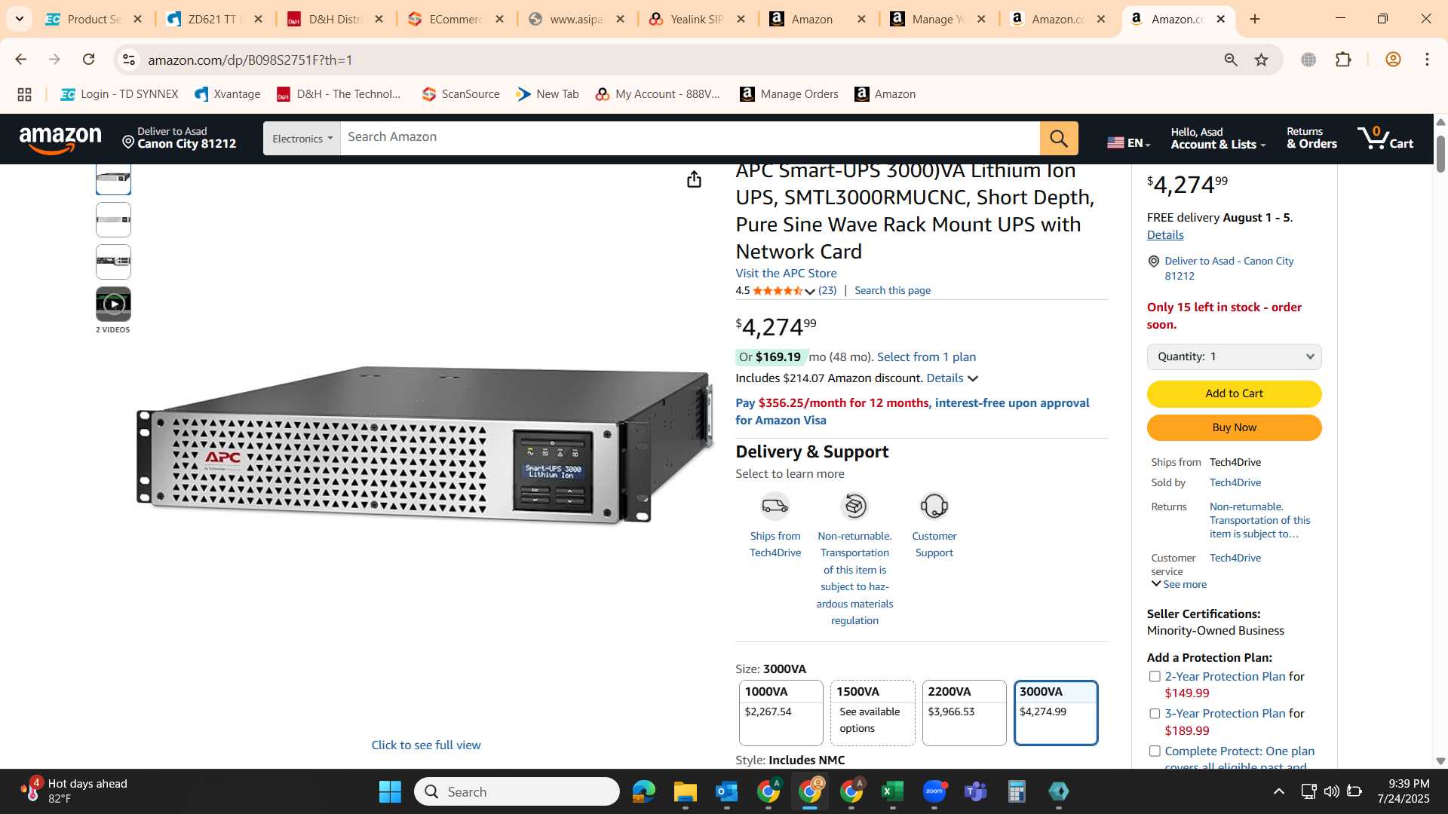
Task: Bookmark this page with the star icon
Action: click(1261, 60)
